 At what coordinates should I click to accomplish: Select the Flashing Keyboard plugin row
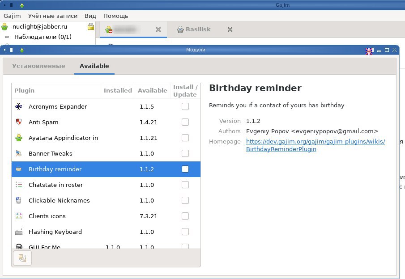(106, 232)
